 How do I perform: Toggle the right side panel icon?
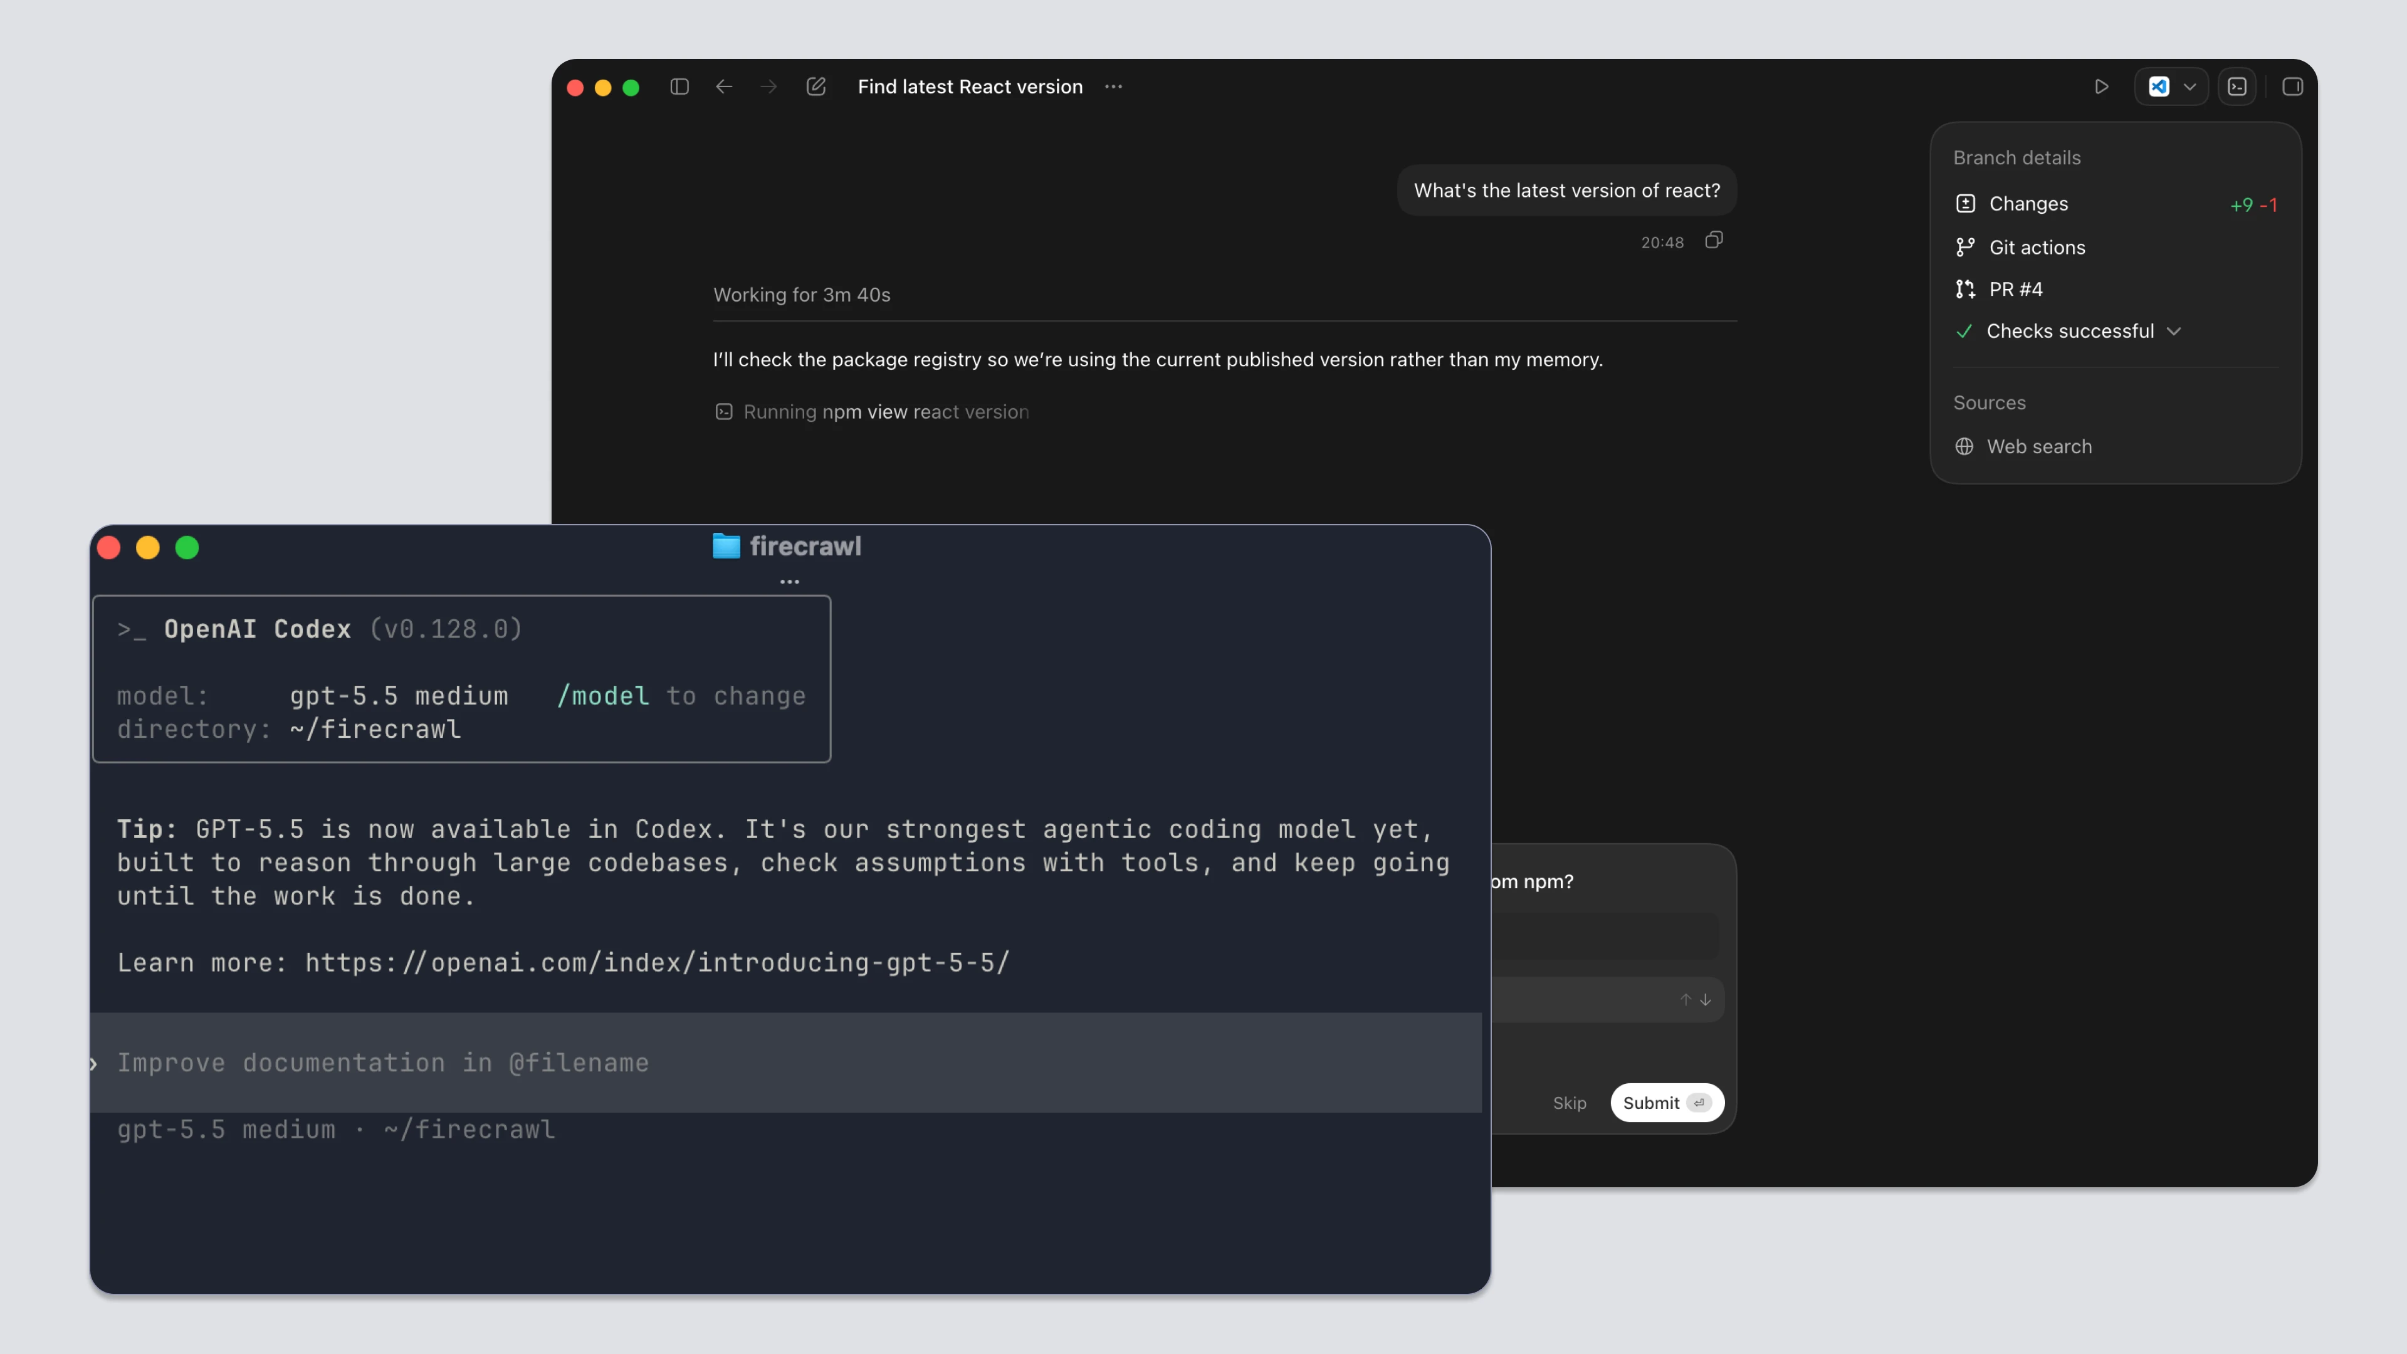[2292, 87]
